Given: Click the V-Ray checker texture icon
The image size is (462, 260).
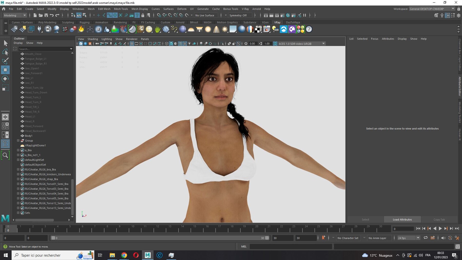Looking at the screenshot, I should coord(258,29).
